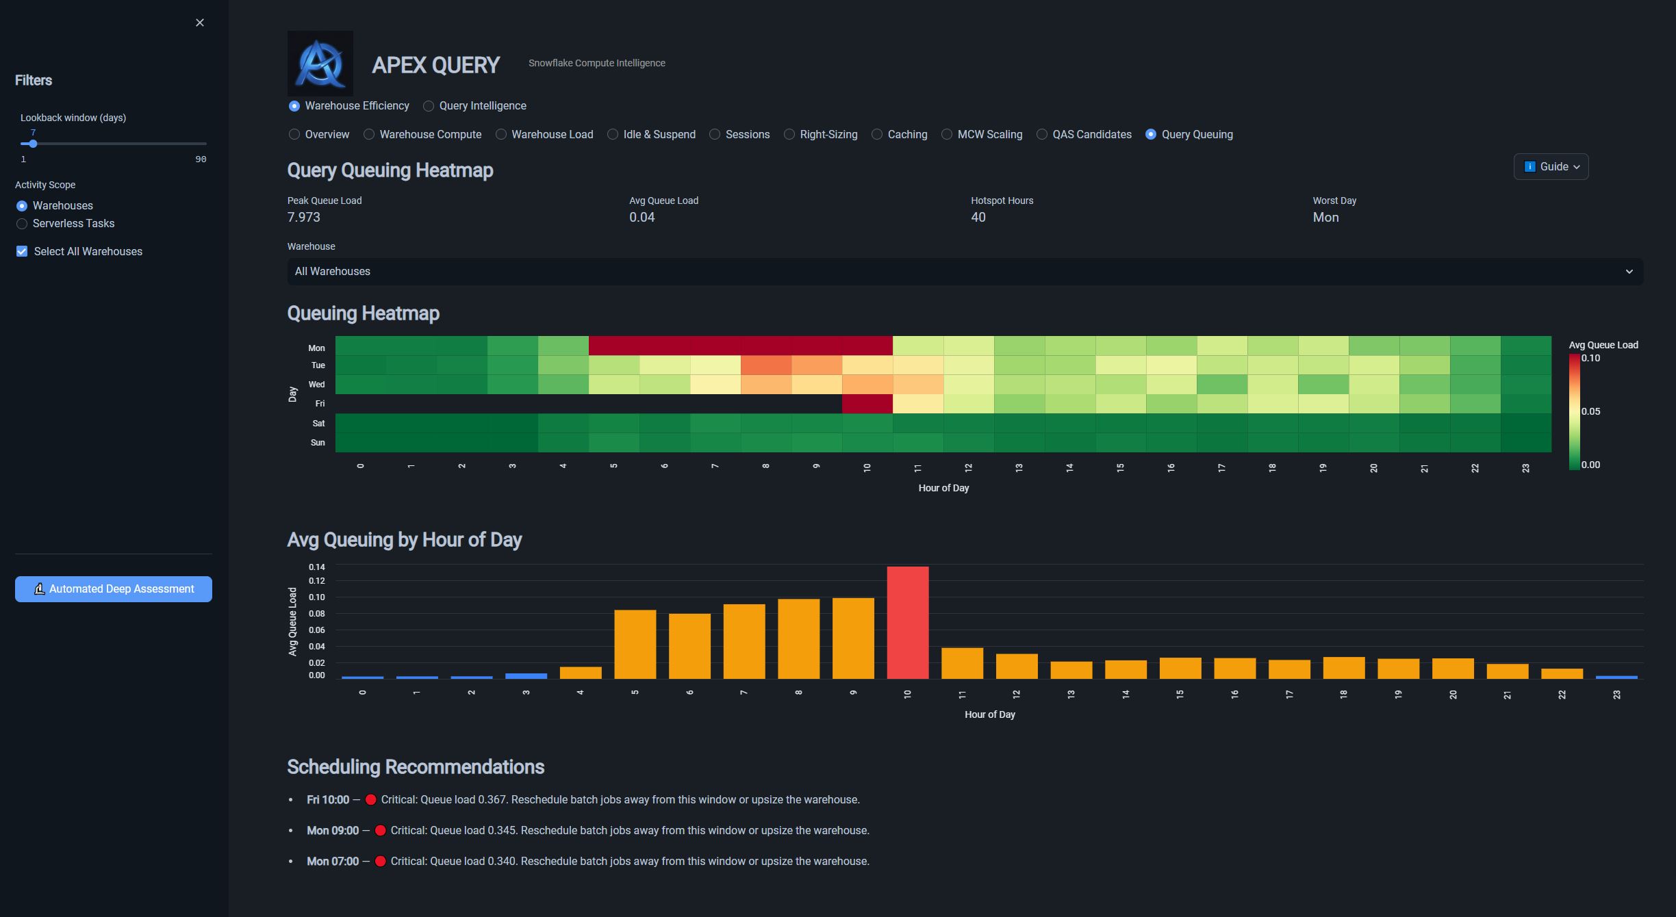Image resolution: width=1676 pixels, height=917 pixels.
Task: Click the hour 3 blue bar
Action: tap(526, 676)
